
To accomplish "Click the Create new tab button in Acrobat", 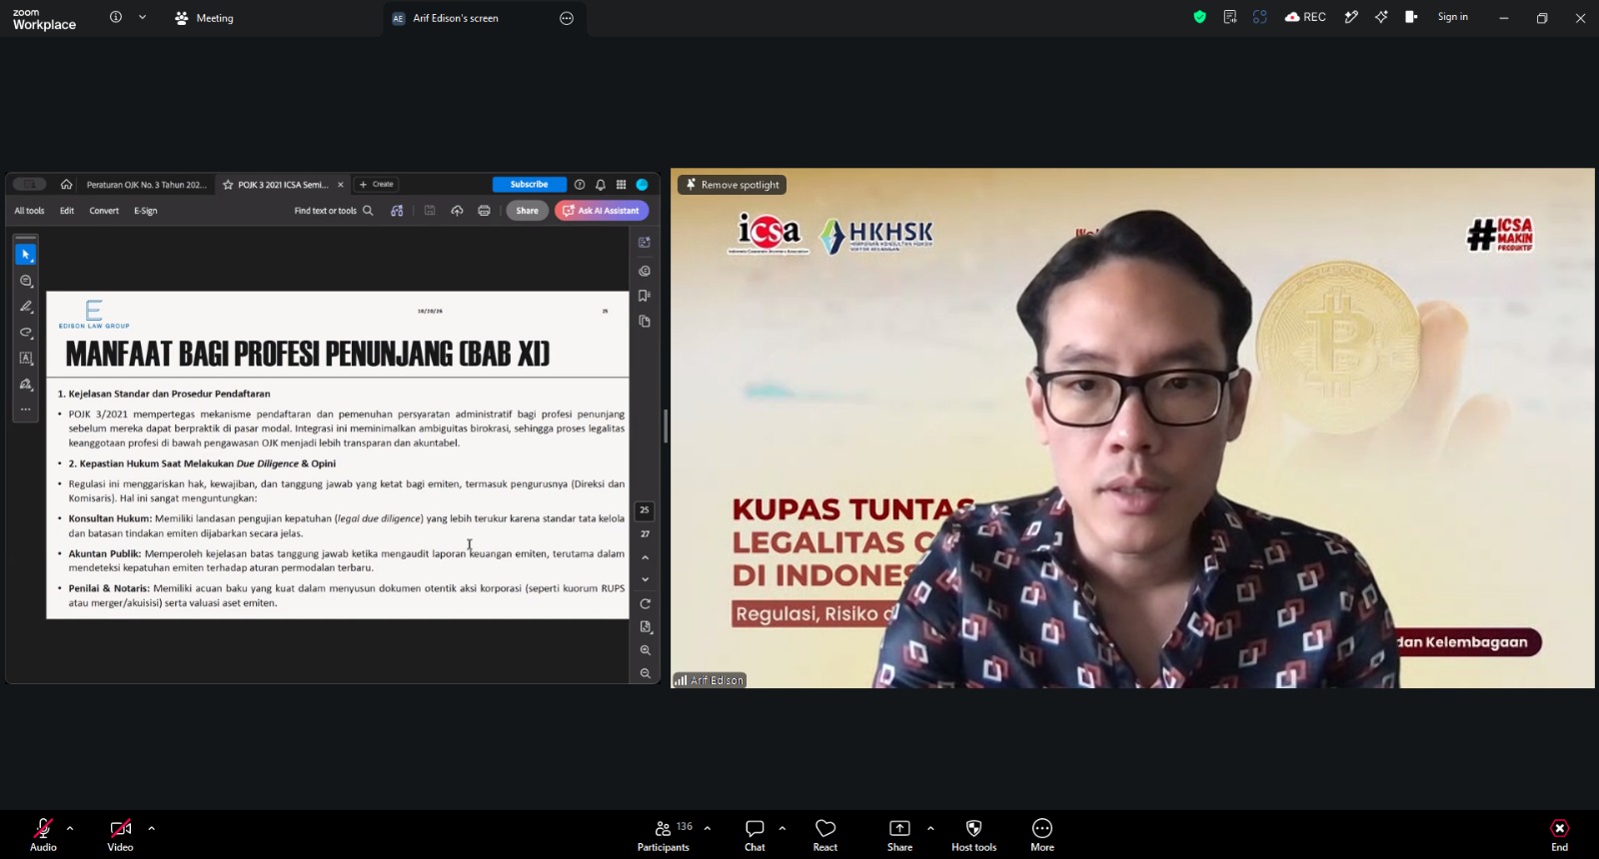I will (x=377, y=184).
